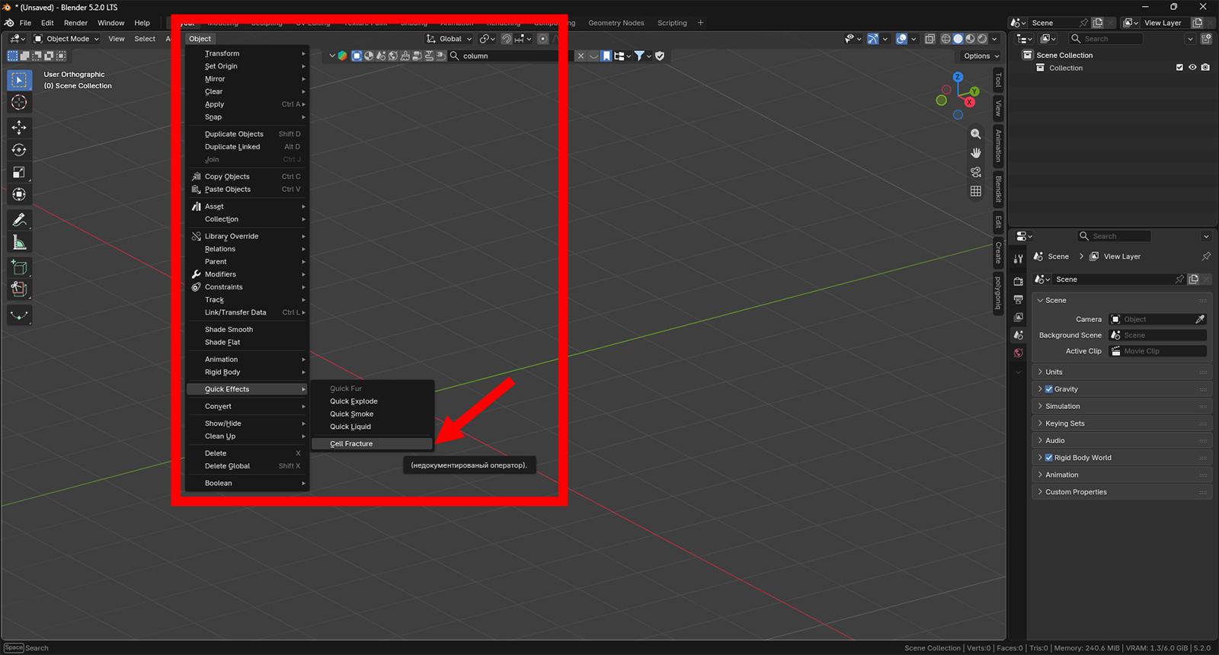Select the Select Box tool
This screenshot has width=1219, height=655.
(19, 80)
